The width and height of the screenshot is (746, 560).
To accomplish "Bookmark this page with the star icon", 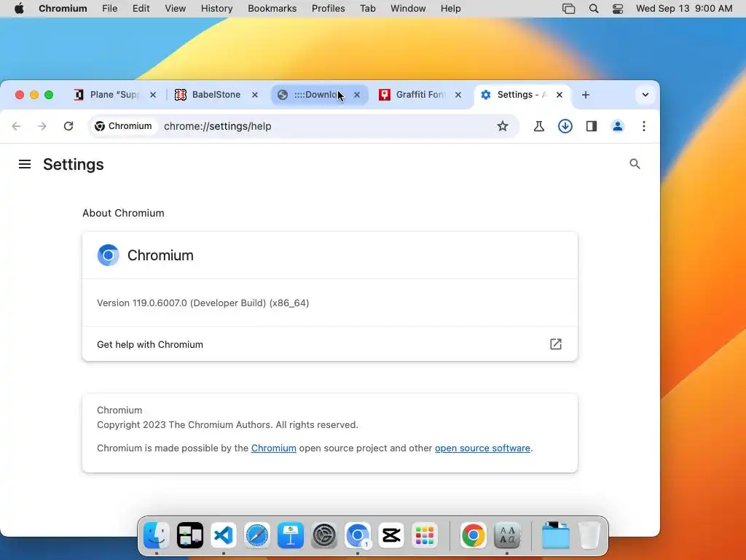I will pyautogui.click(x=503, y=126).
